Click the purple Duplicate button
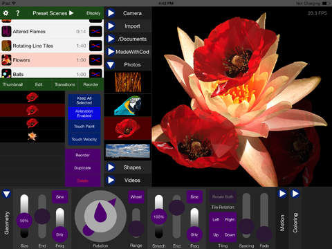This screenshot has width=332, height=249. (83, 168)
